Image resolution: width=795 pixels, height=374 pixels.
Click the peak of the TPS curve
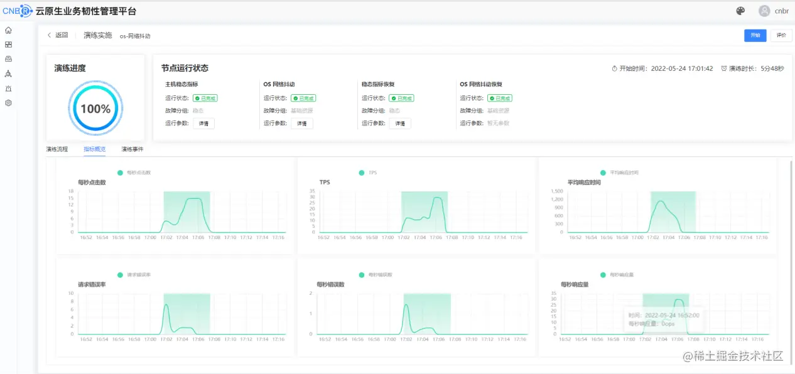(x=439, y=198)
